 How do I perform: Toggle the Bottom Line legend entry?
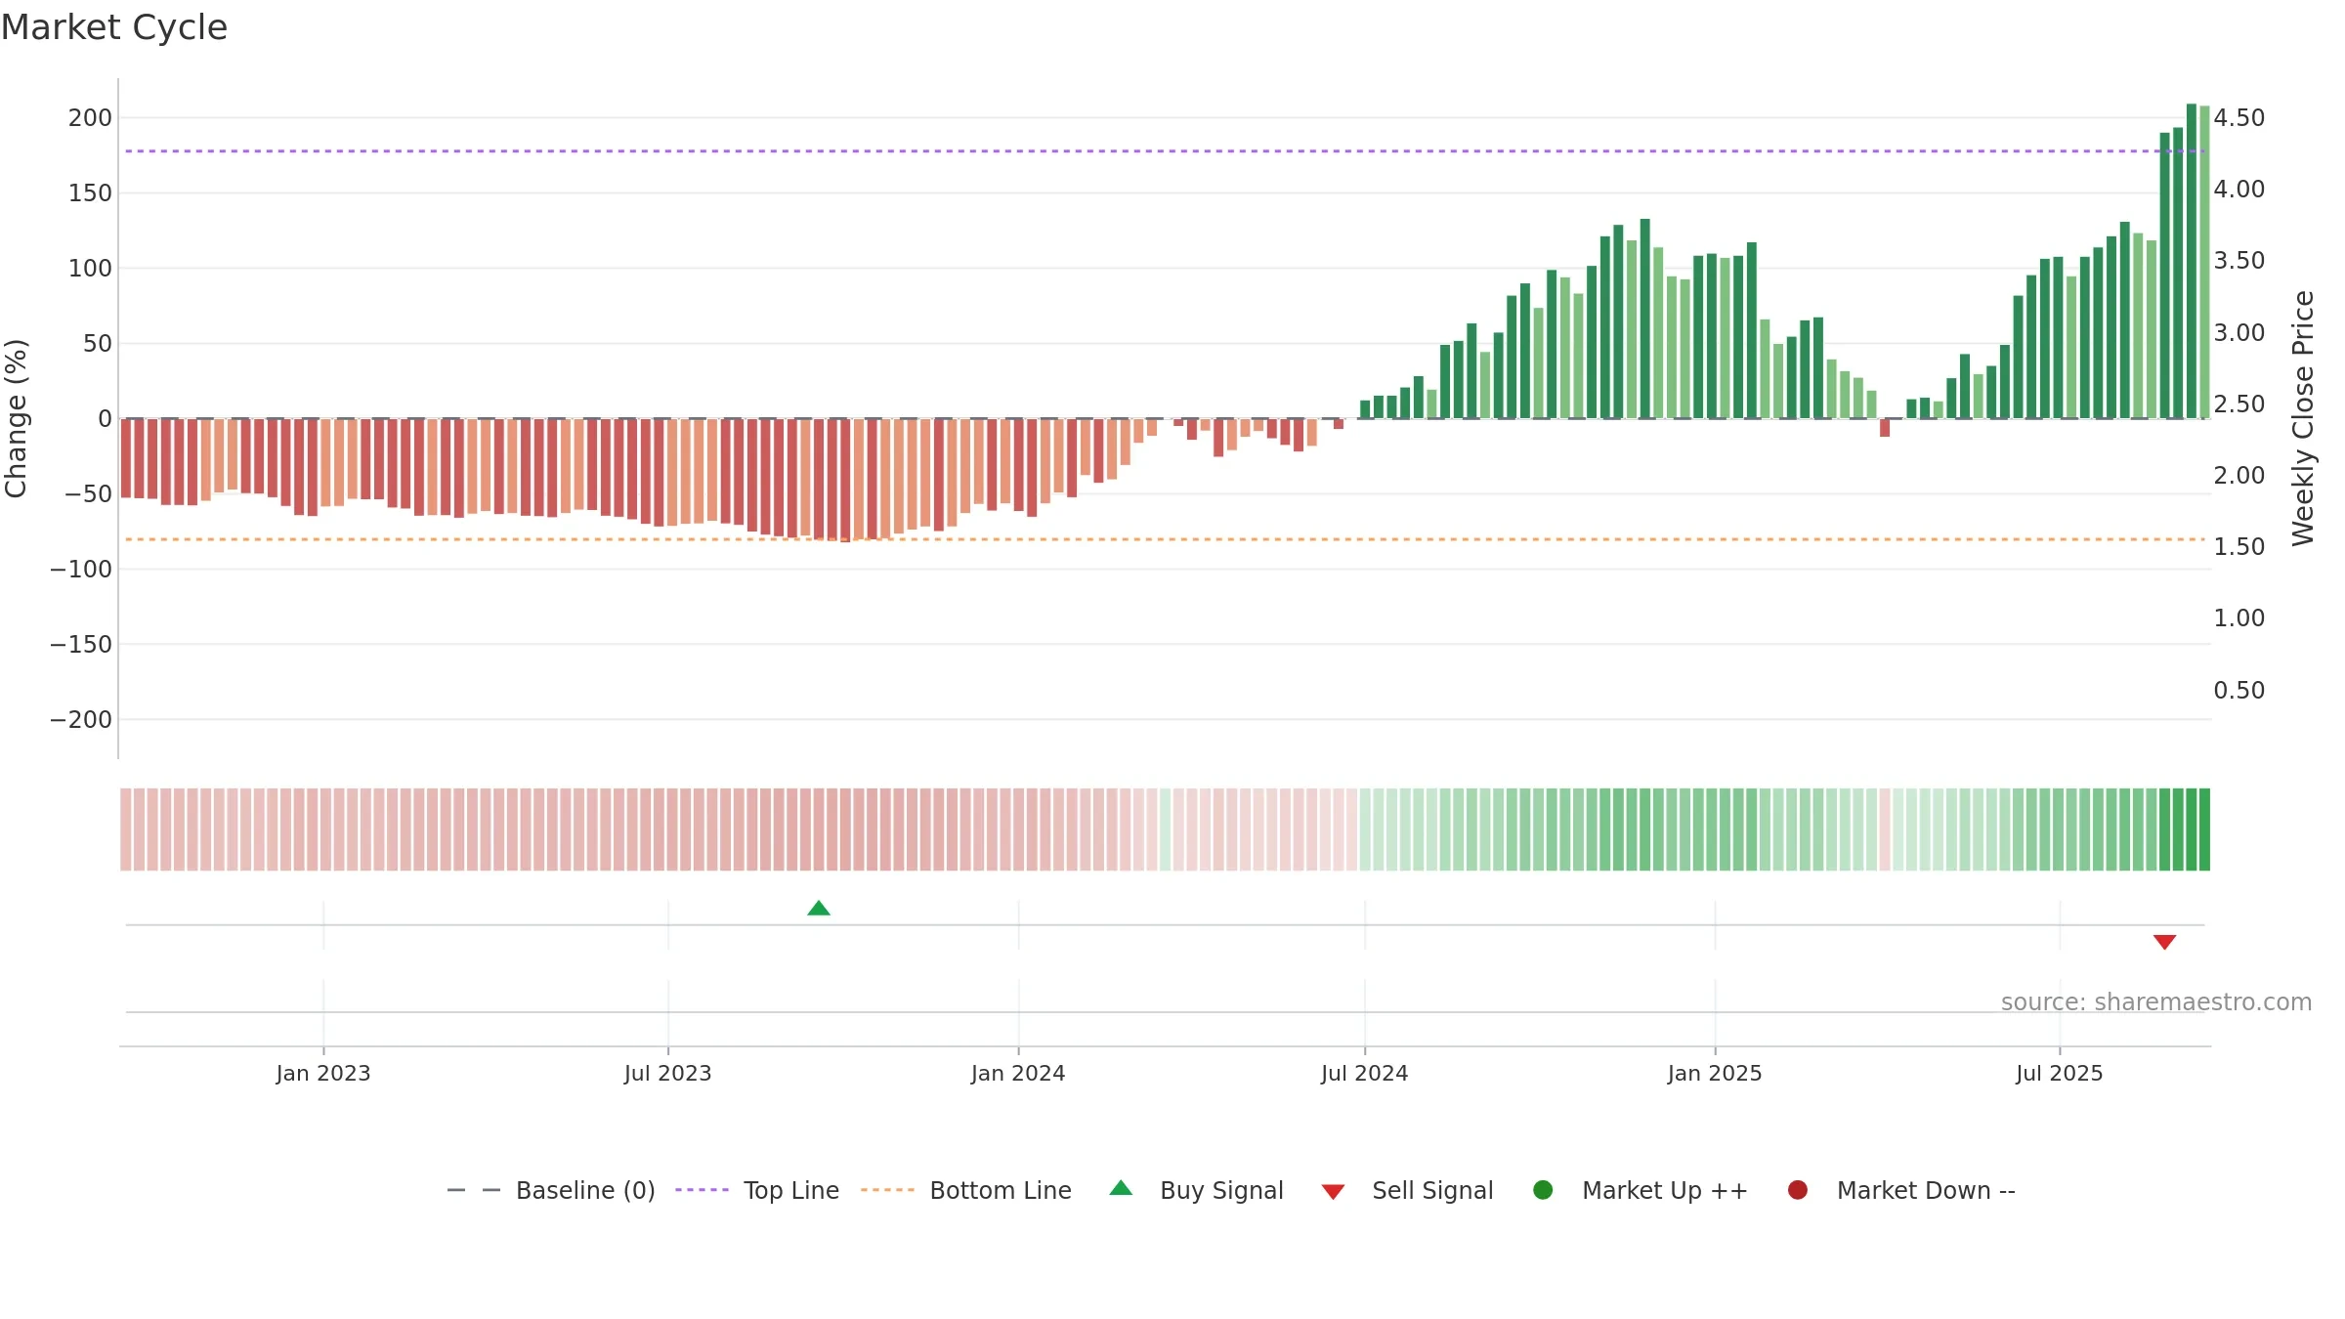[x=966, y=1190]
